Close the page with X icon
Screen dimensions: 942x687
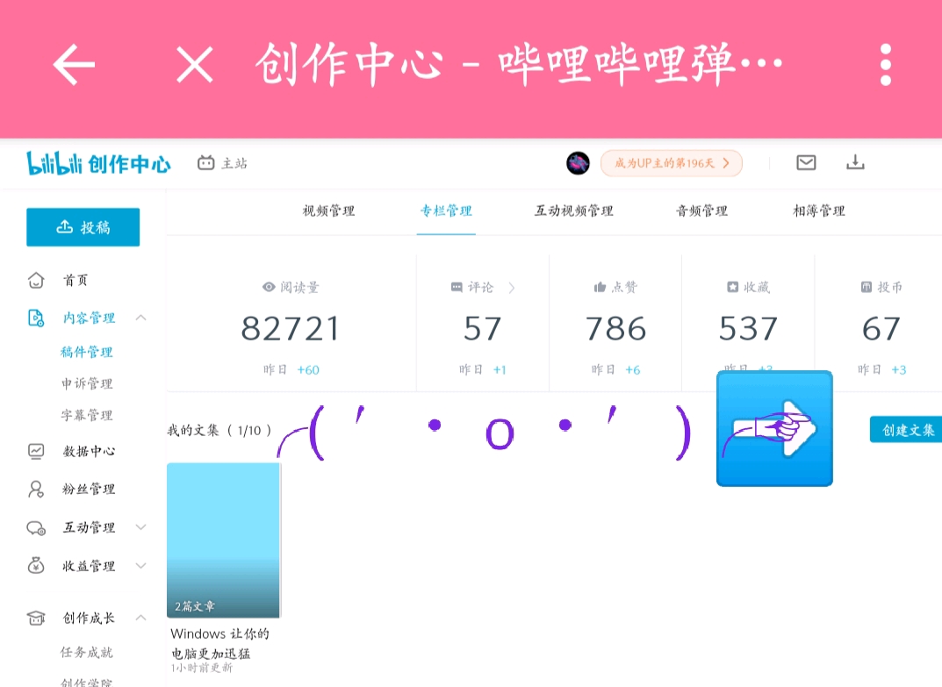pyautogui.click(x=195, y=65)
